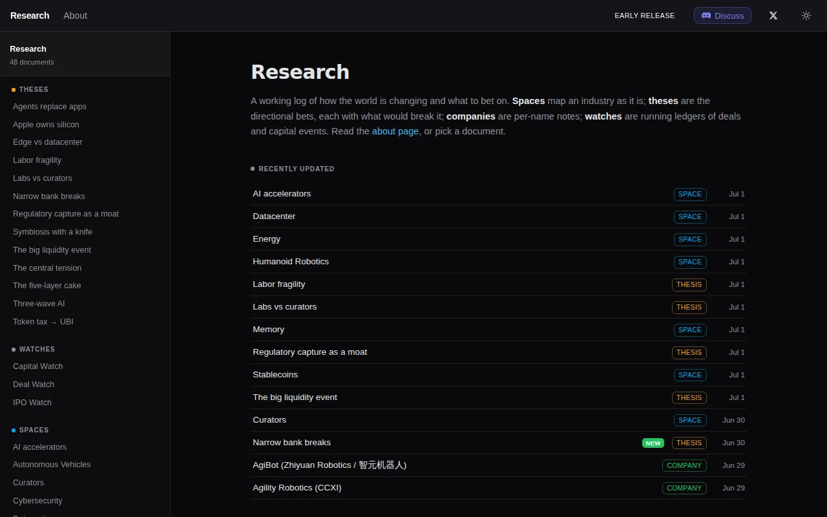Viewport: 827px width, 517px height.
Task: Open 'The big liquidity event' list row
Action: [498, 397]
